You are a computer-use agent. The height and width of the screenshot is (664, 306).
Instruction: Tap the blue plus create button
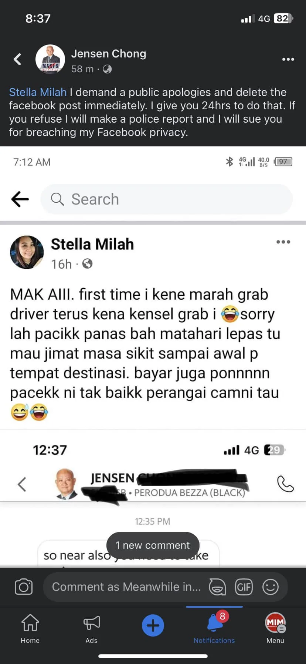coord(153,625)
